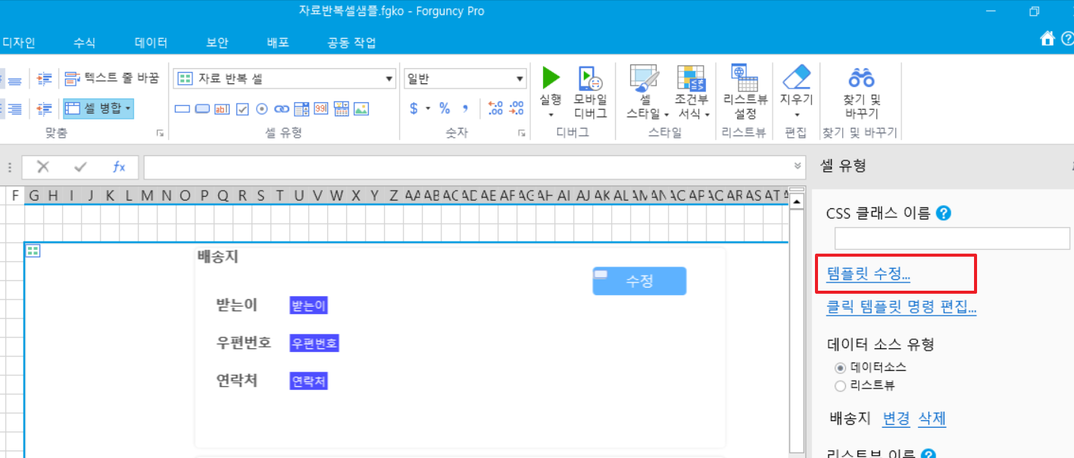This screenshot has height=458, width=1074.
Task: Apply percent number format
Action: [445, 108]
